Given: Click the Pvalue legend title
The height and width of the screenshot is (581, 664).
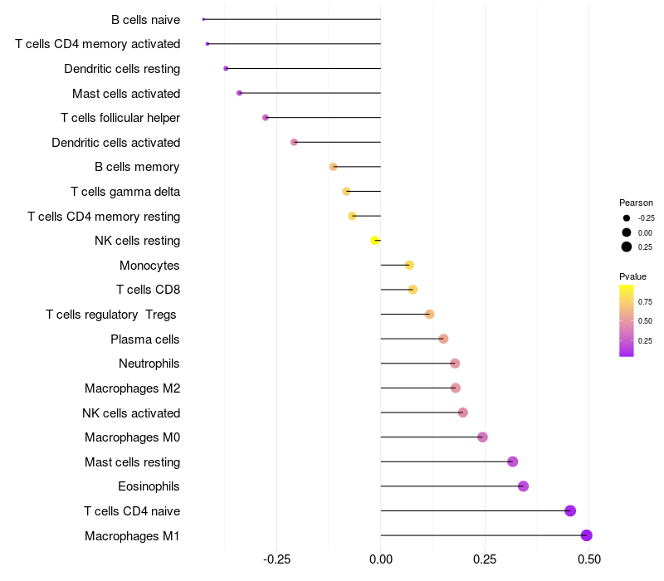Looking at the screenshot, I should [632, 276].
